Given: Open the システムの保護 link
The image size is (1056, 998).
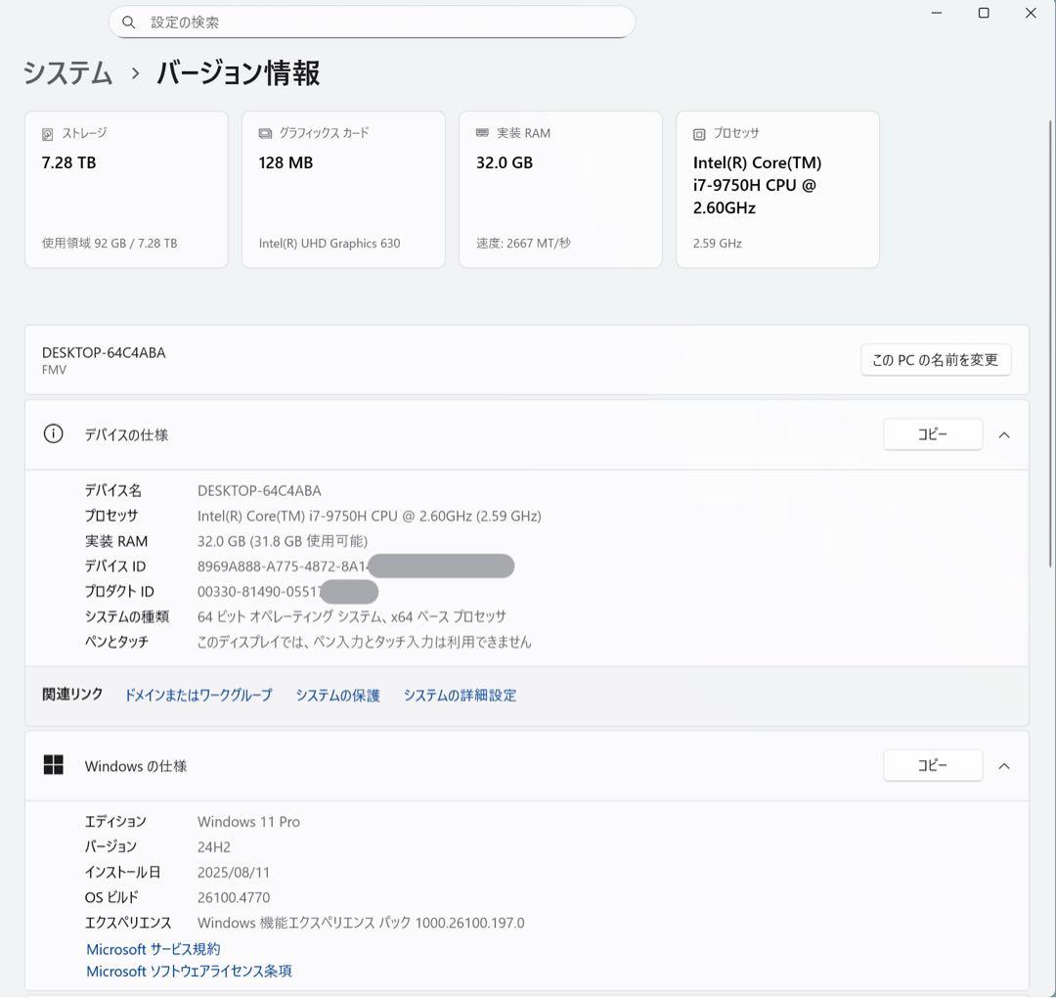Looking at the screenshot, I should pos(336,695).
